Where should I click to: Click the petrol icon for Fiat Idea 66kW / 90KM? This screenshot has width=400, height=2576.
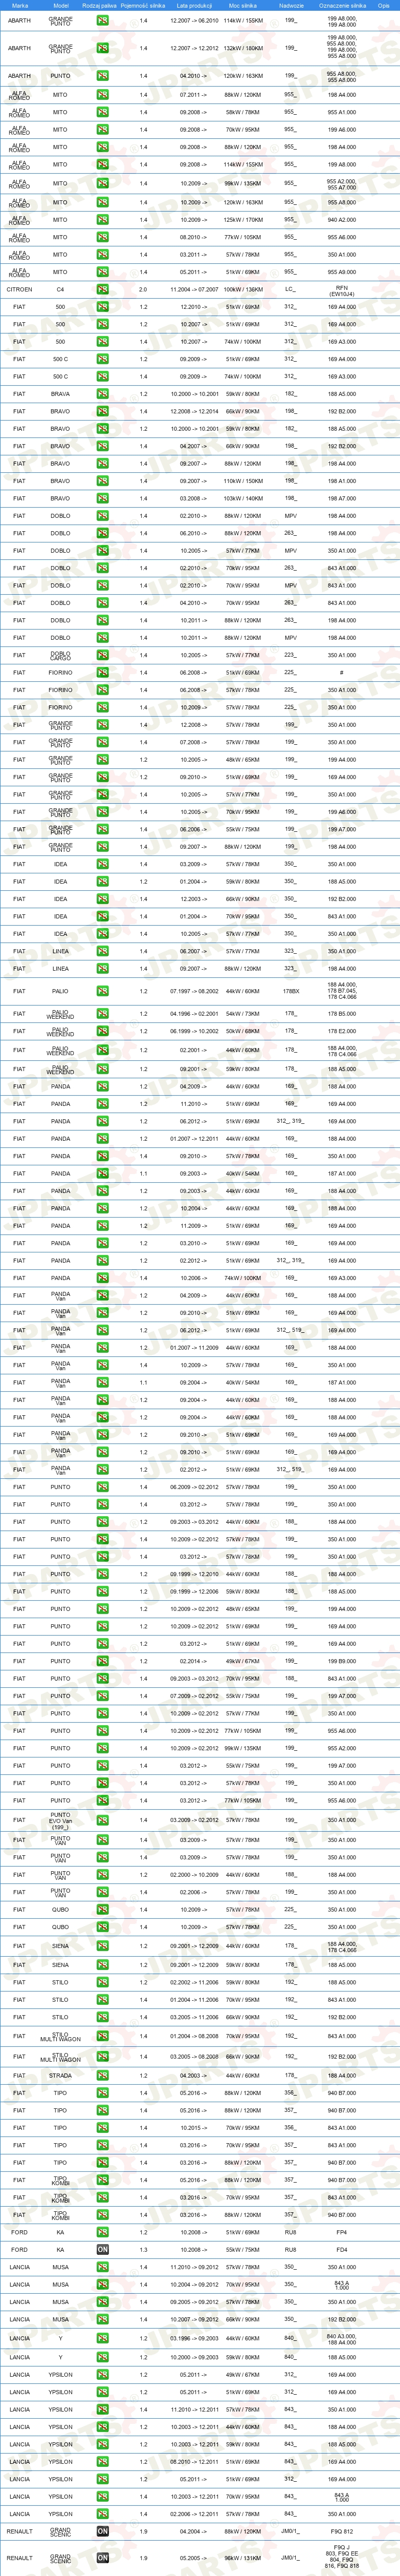click(103, 899)
